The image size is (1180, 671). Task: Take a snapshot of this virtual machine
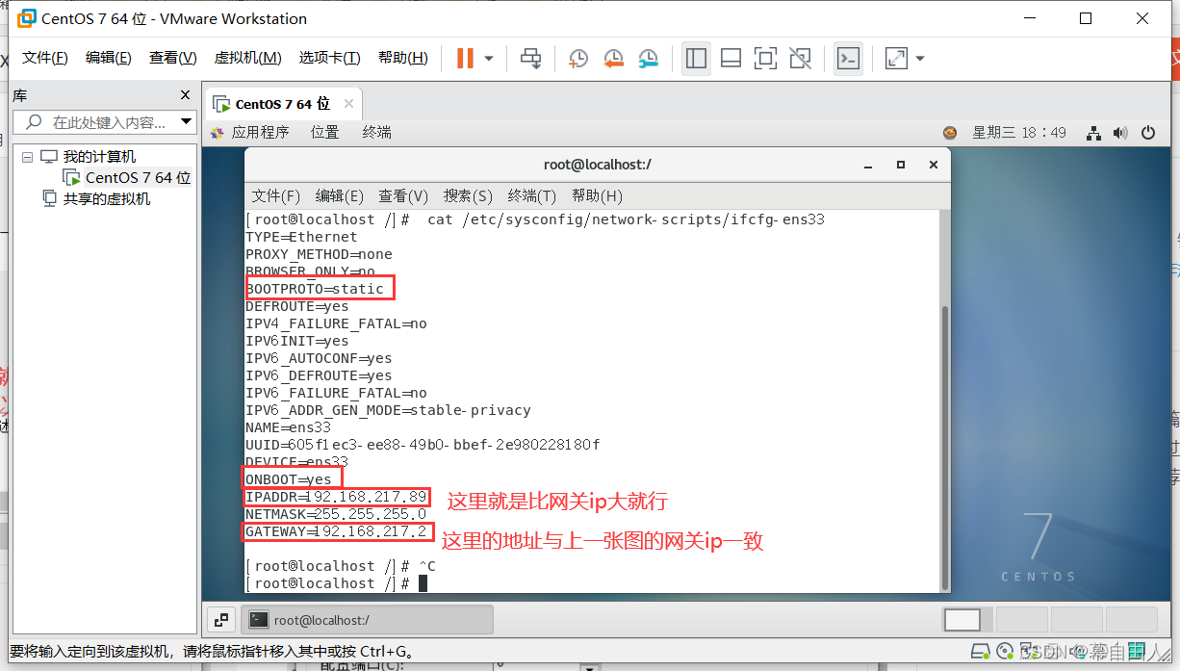click(577, 59)
